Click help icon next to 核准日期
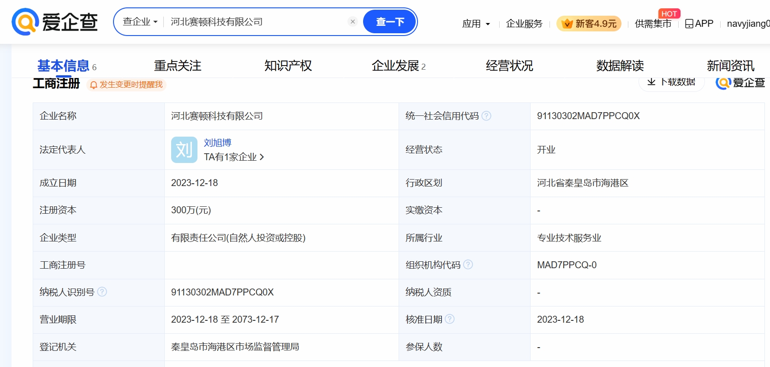The height and width of the screenshot is (367, 770). pos(449,319)
